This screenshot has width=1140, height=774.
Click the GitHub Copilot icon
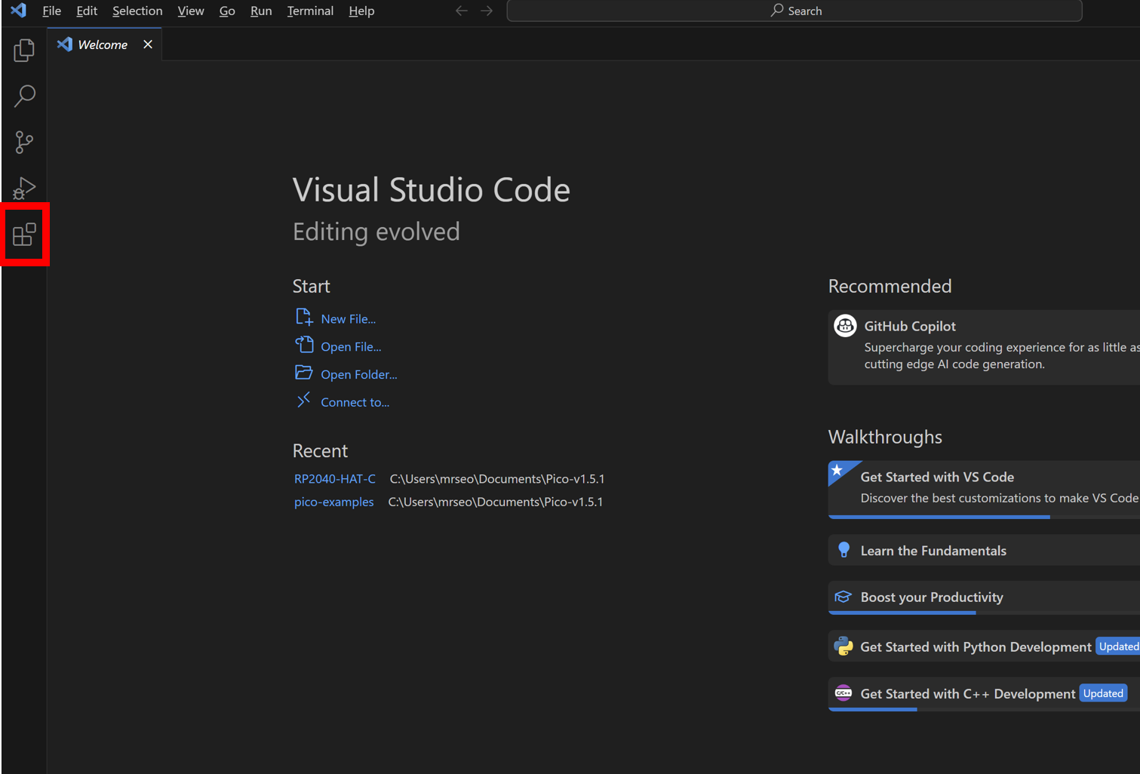[845, 326]
